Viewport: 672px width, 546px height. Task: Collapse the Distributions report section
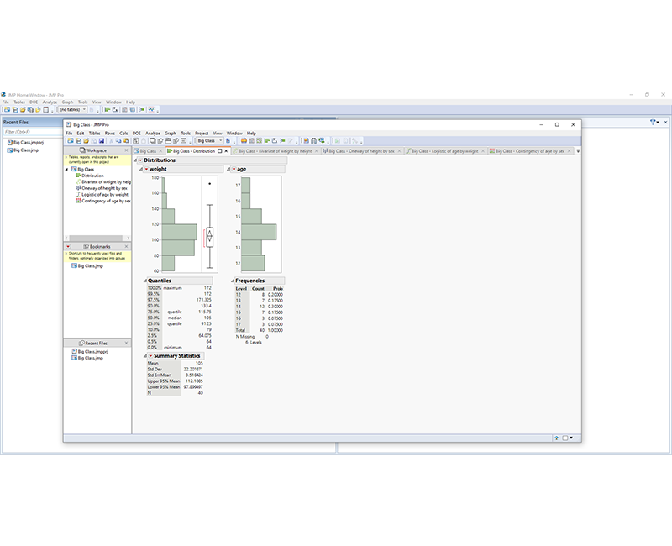click(x=137, y=160)
